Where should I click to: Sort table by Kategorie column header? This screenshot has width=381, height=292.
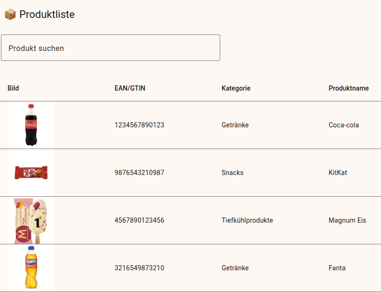[236, 88]
